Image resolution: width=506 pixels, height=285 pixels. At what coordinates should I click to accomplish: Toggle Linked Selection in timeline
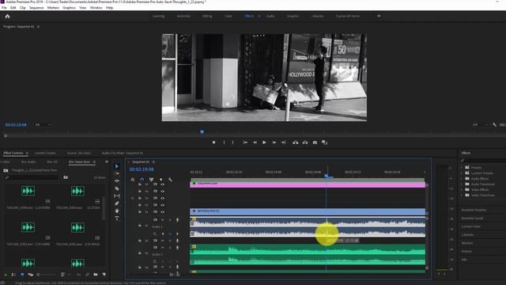point(151,180)
